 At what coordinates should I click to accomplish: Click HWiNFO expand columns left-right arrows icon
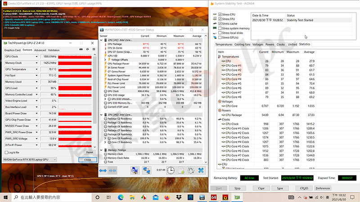click(x=103, y=171)
